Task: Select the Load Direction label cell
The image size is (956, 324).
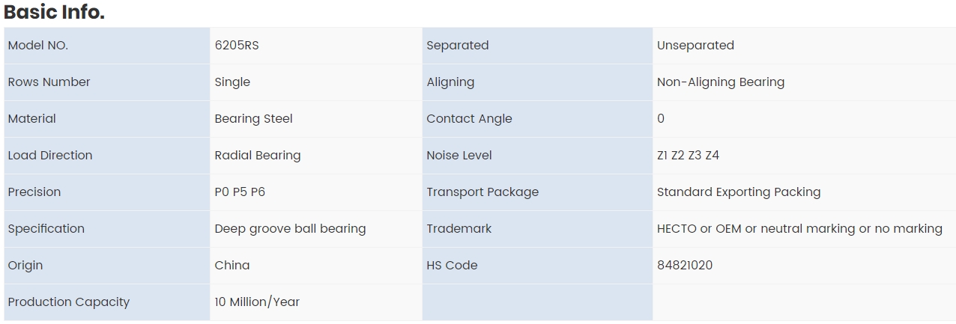Action: (106, 156)
